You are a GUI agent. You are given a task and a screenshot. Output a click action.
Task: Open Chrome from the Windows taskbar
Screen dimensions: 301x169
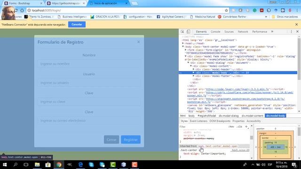tap(59, 165)
